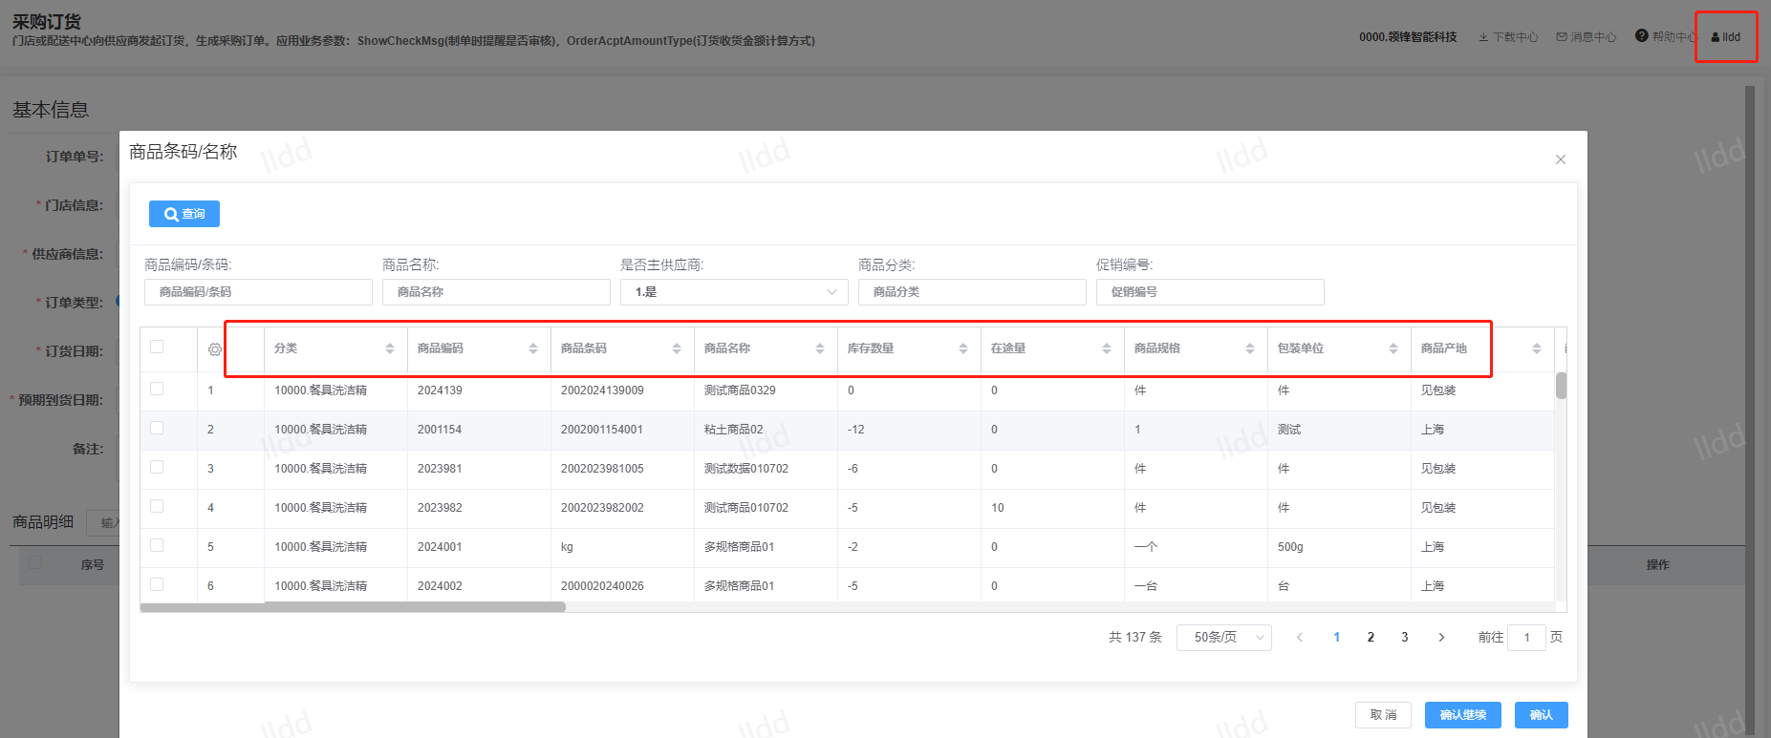Open the download center (下载中心)

[x=1508, y=37]
